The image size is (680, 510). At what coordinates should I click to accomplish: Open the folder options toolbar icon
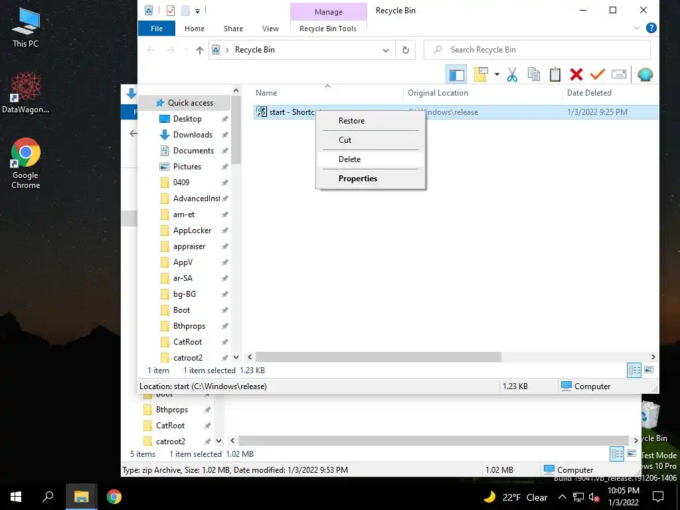coord(481,74)
